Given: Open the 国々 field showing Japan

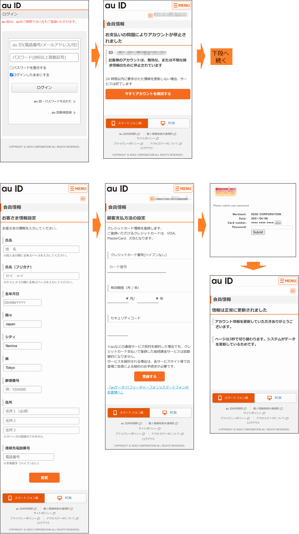Looking at the screenshot, I should coord(22,324).
